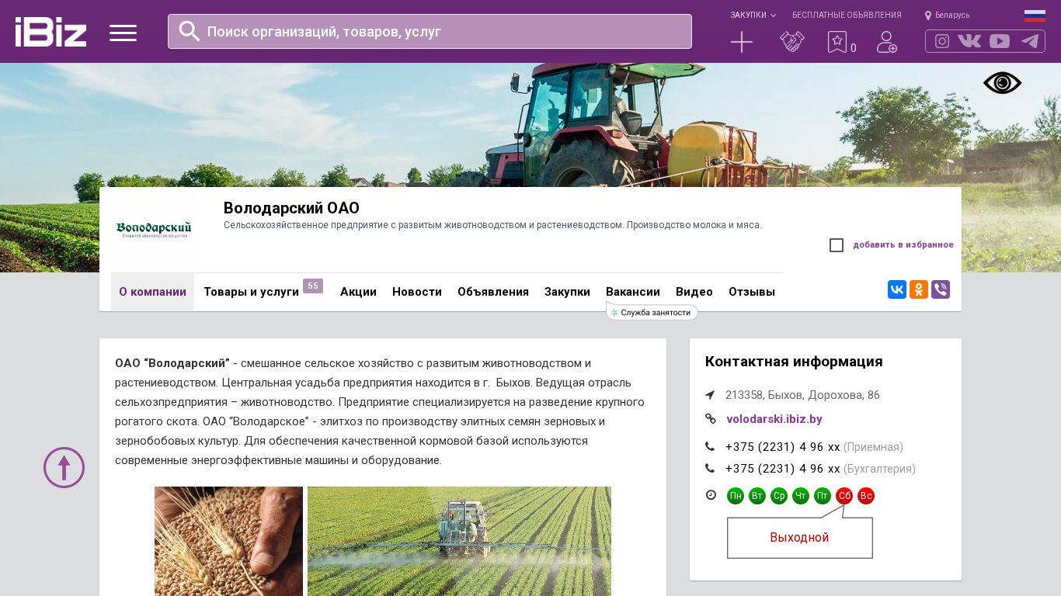Select the Беларусь location

tap(947, 16)
